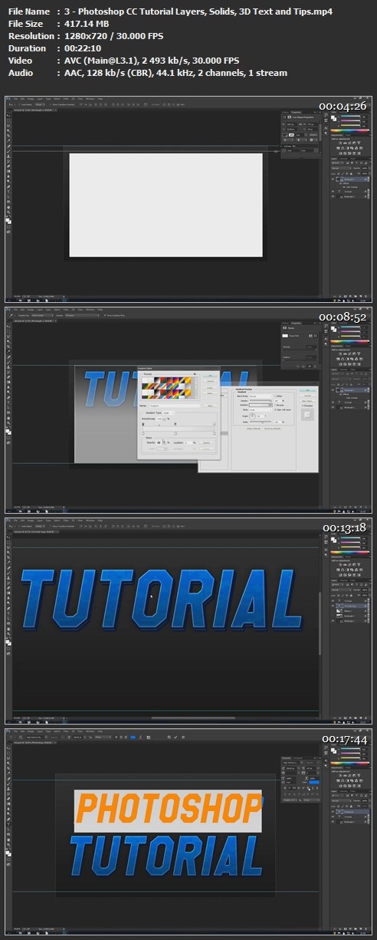
Task: Open the Window menu in the 00:13:18 frame
Action: coord(90,521)
